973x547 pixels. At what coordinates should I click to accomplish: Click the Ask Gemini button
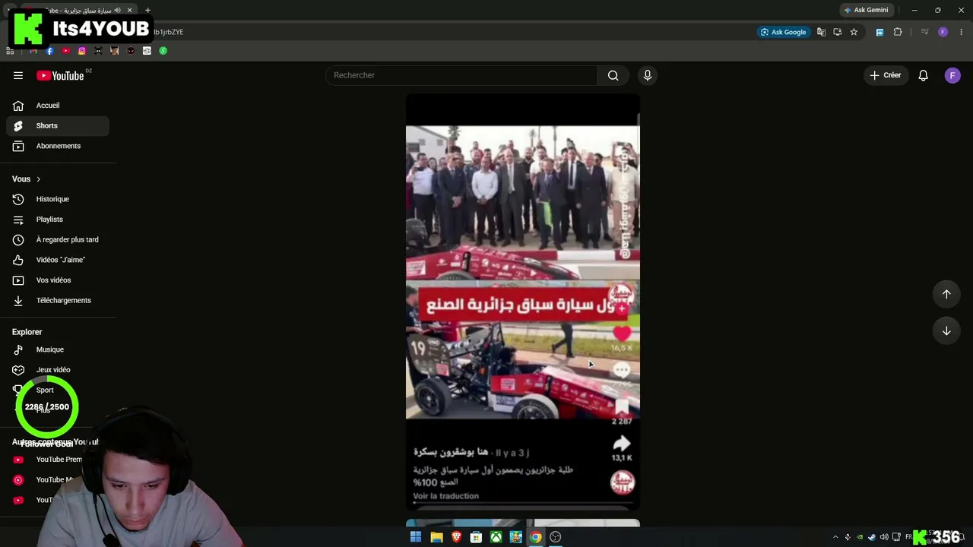point(865,10)
